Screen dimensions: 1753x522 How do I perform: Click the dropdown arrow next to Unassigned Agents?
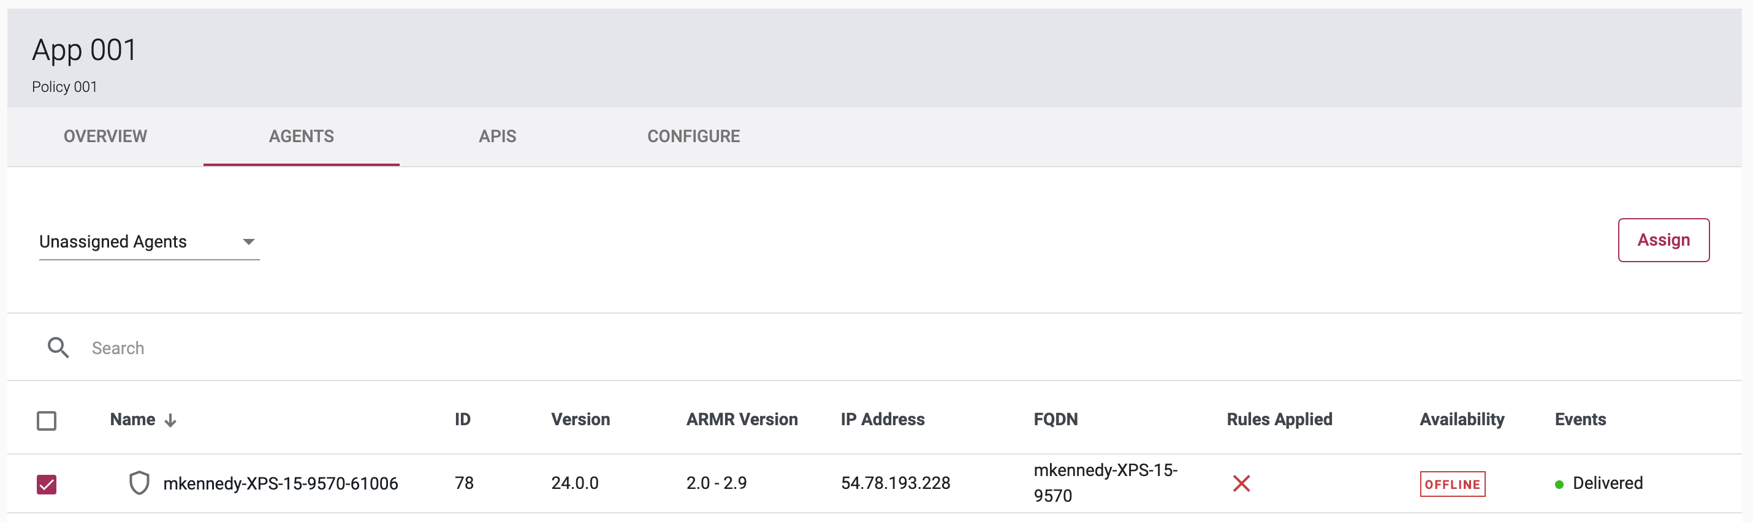(x=248, y=241)
